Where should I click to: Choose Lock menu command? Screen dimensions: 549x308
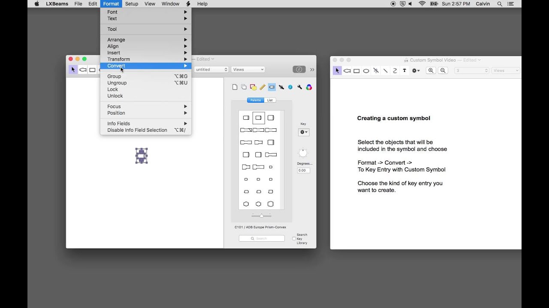pyautogui.click(x=146, y=89)
